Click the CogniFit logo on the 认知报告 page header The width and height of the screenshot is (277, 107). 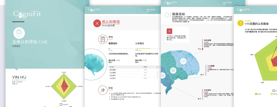244,10
